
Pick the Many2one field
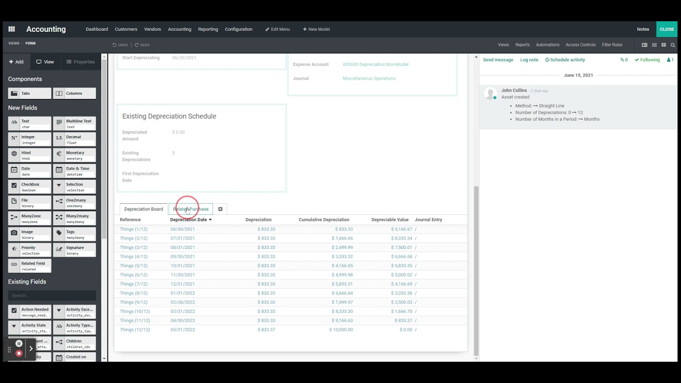coord(30,219)
